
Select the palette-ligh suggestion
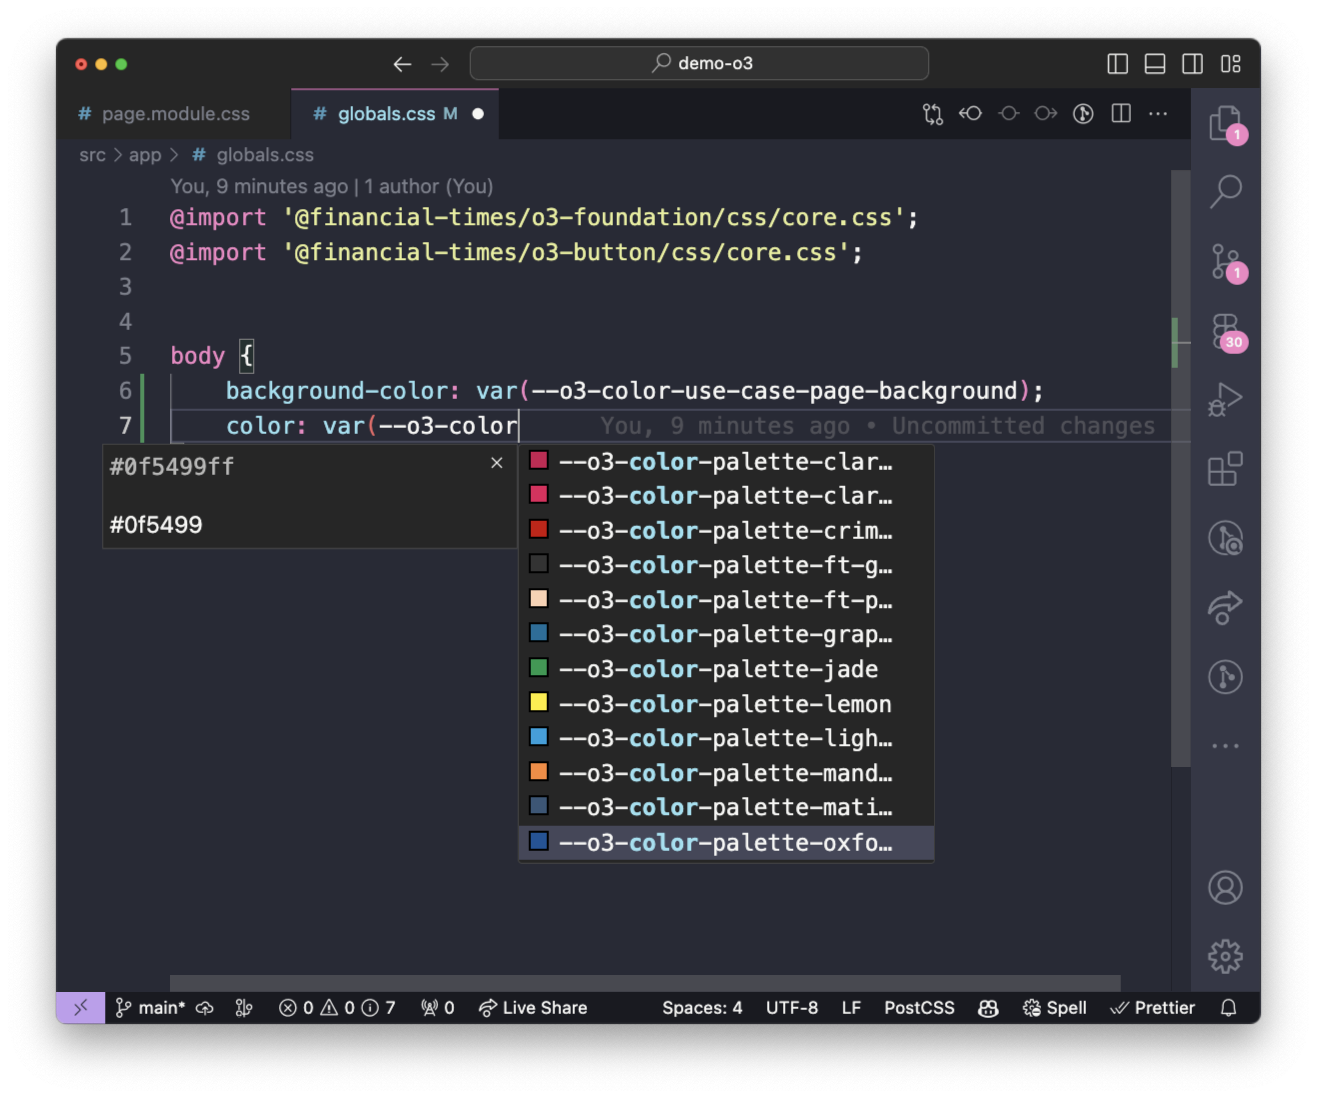726,738
